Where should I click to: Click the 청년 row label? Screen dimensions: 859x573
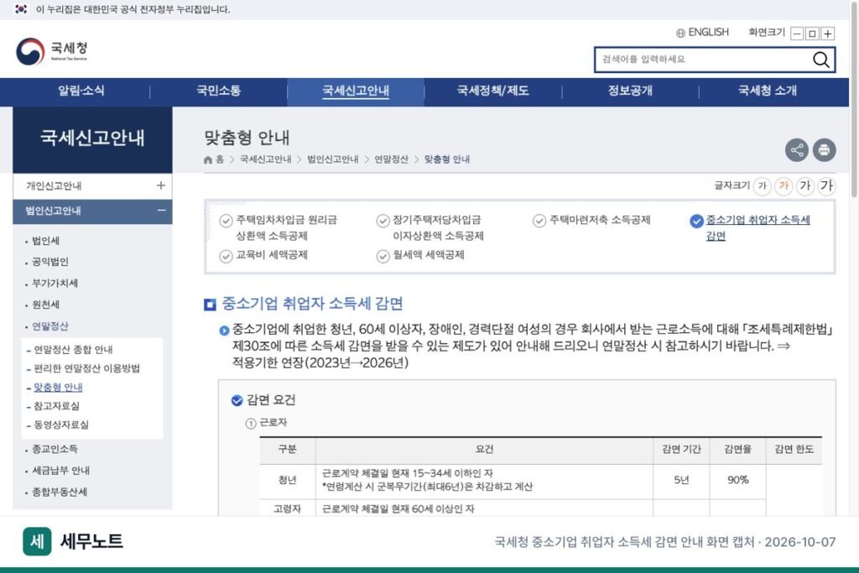[287, 481]
